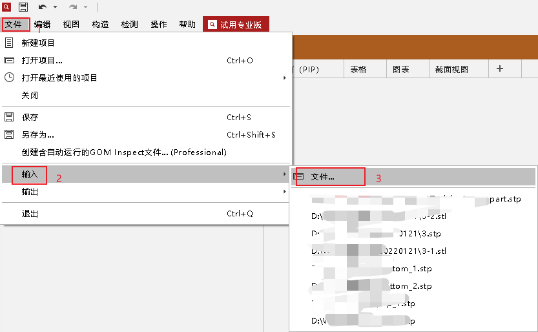538x332 pixels.
Task: Click the clock icon for 打开最近使用的项目
Action: click(x=10, y=78)
